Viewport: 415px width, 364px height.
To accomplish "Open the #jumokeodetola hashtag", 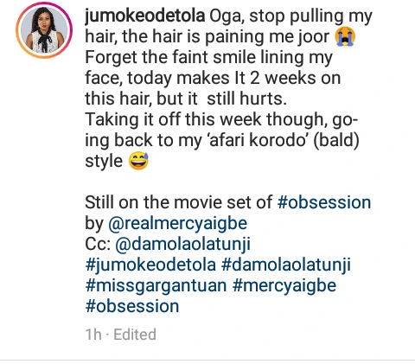I will (150, 265).
